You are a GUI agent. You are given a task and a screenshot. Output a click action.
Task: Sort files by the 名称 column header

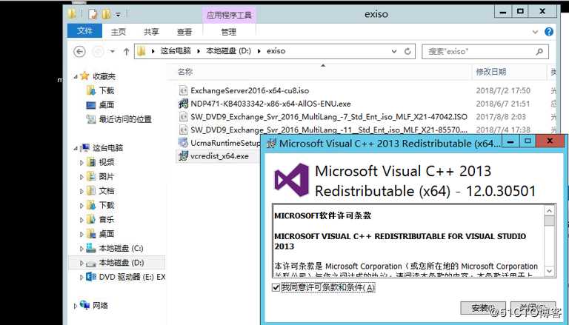(185, 72)
